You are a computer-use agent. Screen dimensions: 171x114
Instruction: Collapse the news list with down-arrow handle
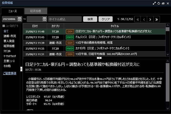(99, 58)
